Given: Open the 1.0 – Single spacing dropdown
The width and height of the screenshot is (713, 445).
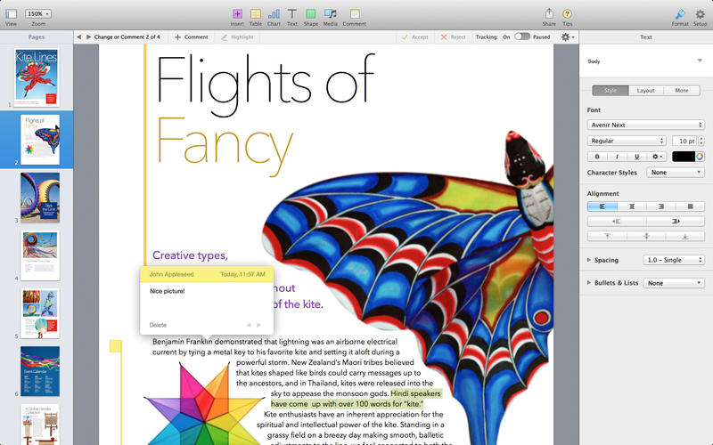Looking at the screenshot, I should click(674, 260).
